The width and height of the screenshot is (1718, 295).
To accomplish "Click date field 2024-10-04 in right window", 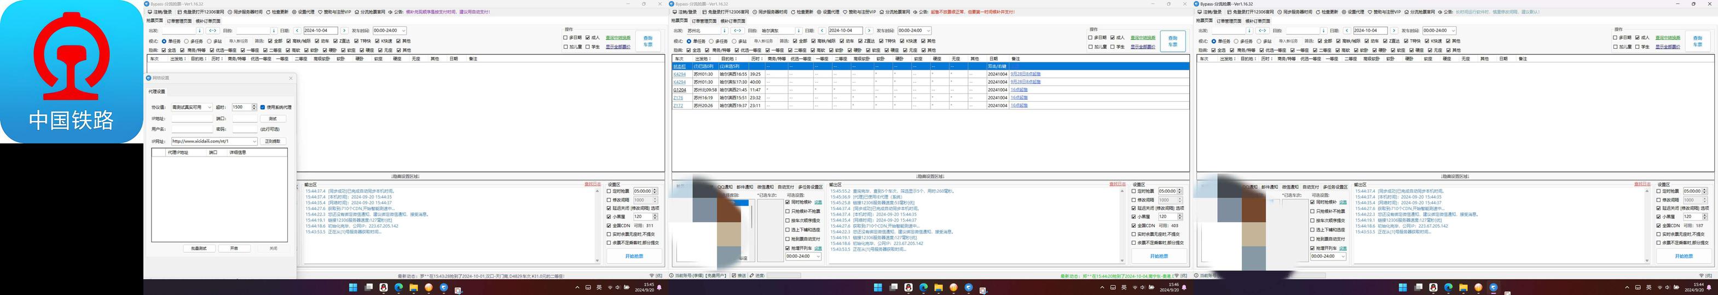I will click(1370, 31).
